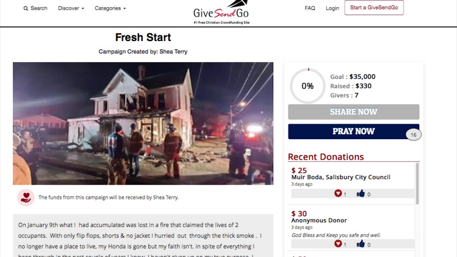The width and height of the screenshot is (457, 257).
Task: Click the PRAY NOW button
Action: pyautogui.click(x=353, y=132)
